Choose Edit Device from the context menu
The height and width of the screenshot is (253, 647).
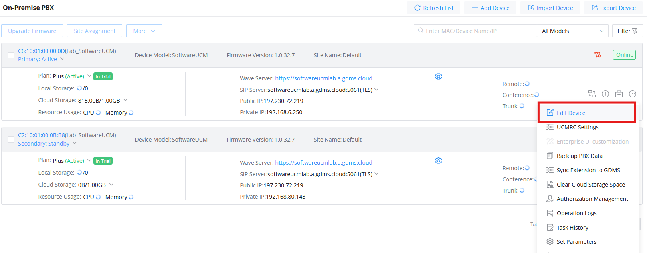coord(587,113)
